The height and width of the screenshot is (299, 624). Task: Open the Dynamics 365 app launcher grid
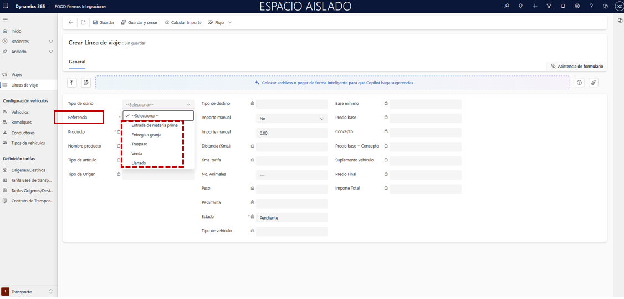[x=6, y=6]
